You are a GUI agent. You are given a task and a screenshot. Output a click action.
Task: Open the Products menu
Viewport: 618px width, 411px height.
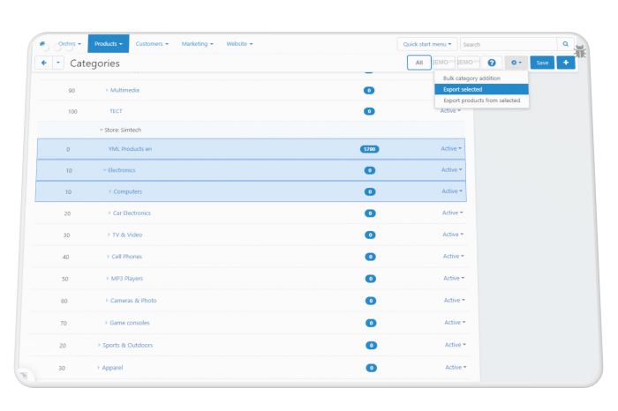109,44
